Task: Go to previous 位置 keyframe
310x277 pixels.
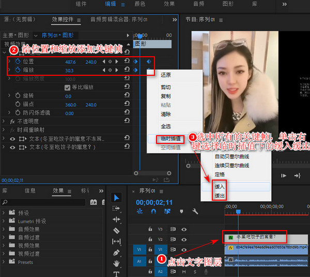Action: click(x=104, y=61)
